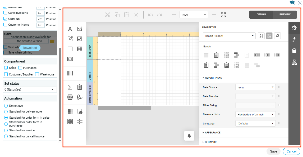Viewport: 303px width, 157px height.
Task: Check the Purchases compartment checkbox
Action: click(x=20, y=68)
